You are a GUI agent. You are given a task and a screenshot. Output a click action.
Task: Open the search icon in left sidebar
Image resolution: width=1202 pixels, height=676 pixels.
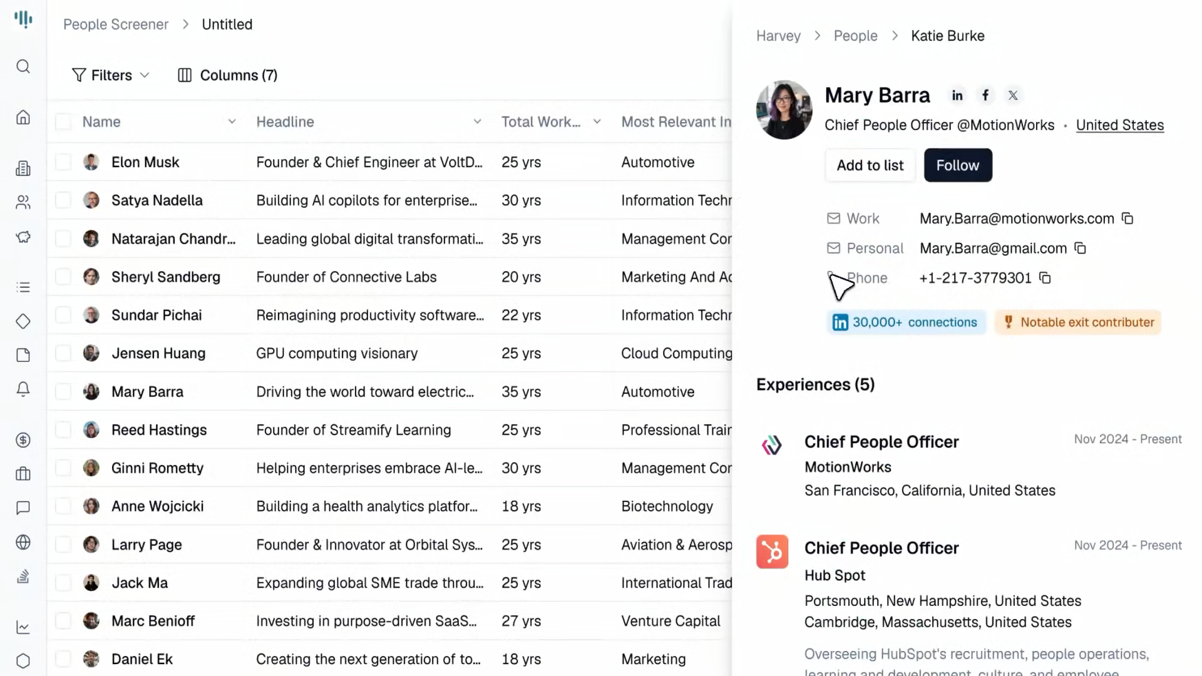tap(23, 66)
